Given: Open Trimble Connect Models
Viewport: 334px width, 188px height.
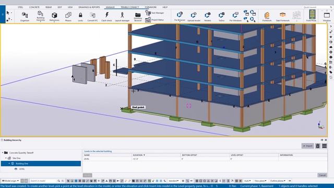Looking at the screenshot, I should pos(208,17).
